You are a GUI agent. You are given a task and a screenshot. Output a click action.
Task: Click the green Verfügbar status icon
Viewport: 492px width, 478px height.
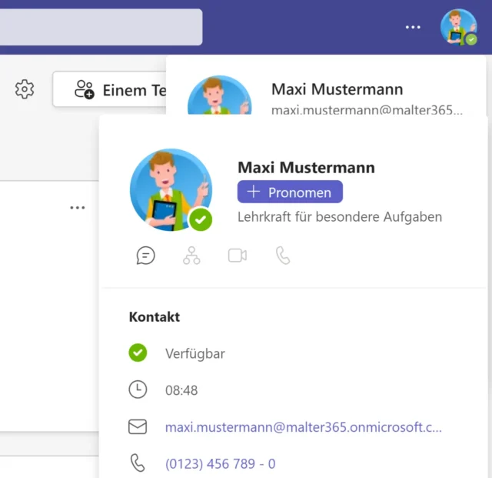pyautogui.click(x=138, y=353)
